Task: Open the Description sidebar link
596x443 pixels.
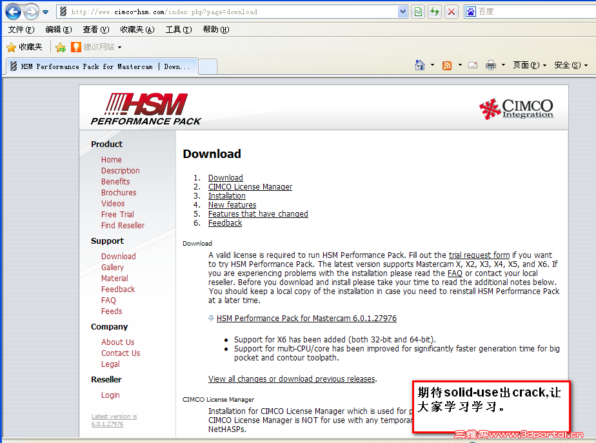Action: coord(121,171)
